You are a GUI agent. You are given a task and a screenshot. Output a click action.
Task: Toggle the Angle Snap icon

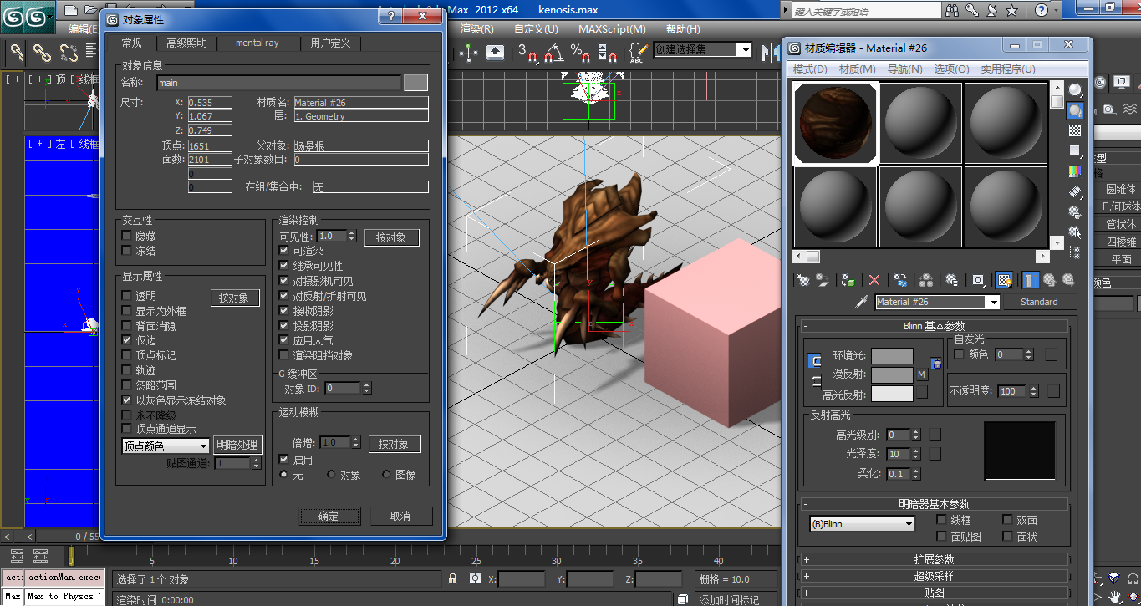pos(553,52)
